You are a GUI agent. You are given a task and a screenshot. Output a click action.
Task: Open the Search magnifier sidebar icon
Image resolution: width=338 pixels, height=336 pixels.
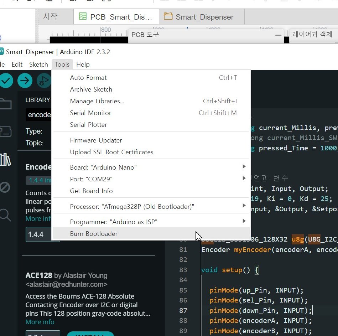click(5, 215)
